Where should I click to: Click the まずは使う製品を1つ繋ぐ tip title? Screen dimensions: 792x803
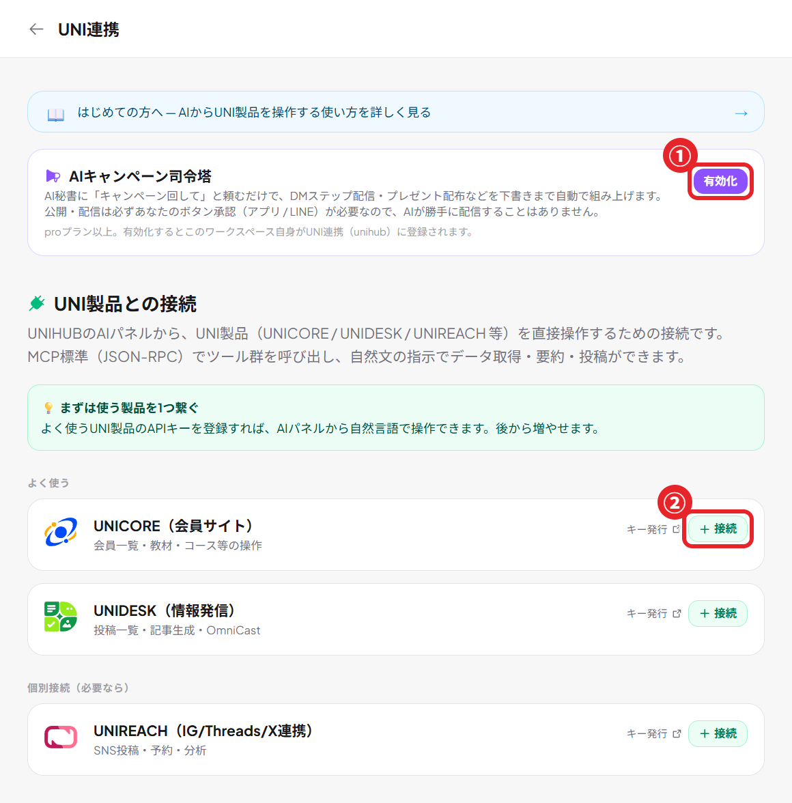pos(129,408)
